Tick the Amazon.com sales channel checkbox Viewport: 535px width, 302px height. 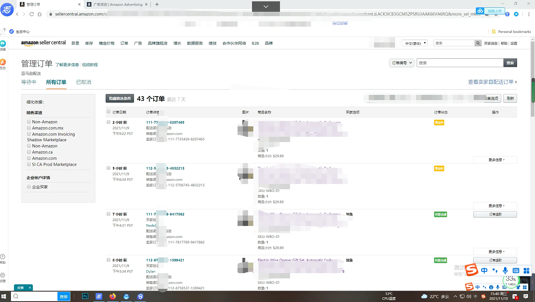[x=29, y=158]
